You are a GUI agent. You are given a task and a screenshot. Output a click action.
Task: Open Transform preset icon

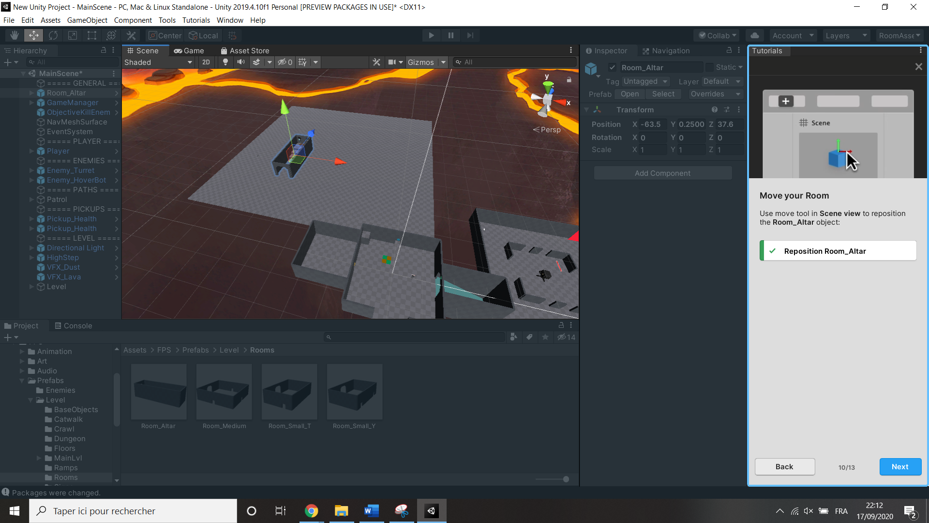pyautogui.click(x=727, y=110)
